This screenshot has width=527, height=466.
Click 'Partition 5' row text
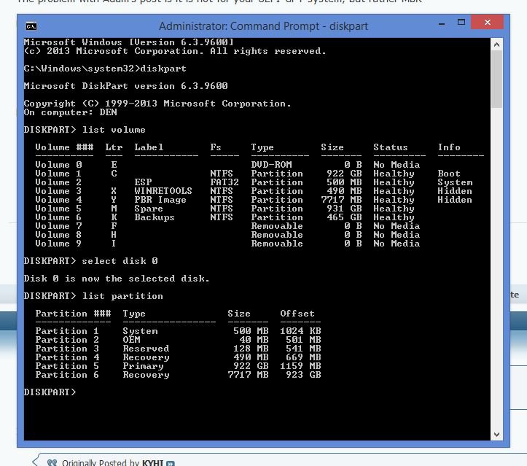click(x=67, y=366)
